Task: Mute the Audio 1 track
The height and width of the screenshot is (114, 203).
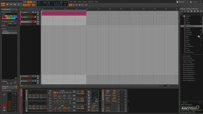Action: click(x=38, y=12)
